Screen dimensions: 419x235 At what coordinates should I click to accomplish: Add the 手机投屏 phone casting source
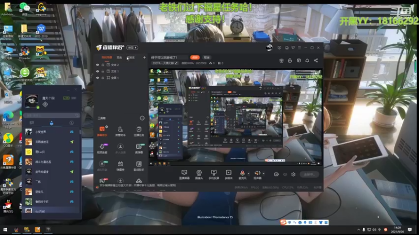pyautogui.click(x=214, y=174)
